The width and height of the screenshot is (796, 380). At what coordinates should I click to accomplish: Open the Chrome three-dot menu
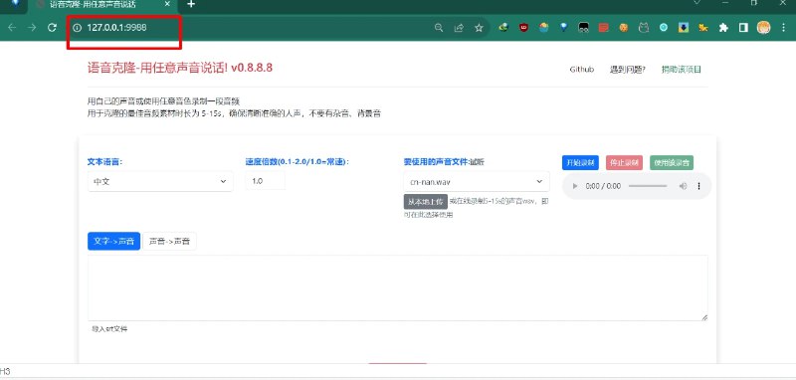coord(784,28)
